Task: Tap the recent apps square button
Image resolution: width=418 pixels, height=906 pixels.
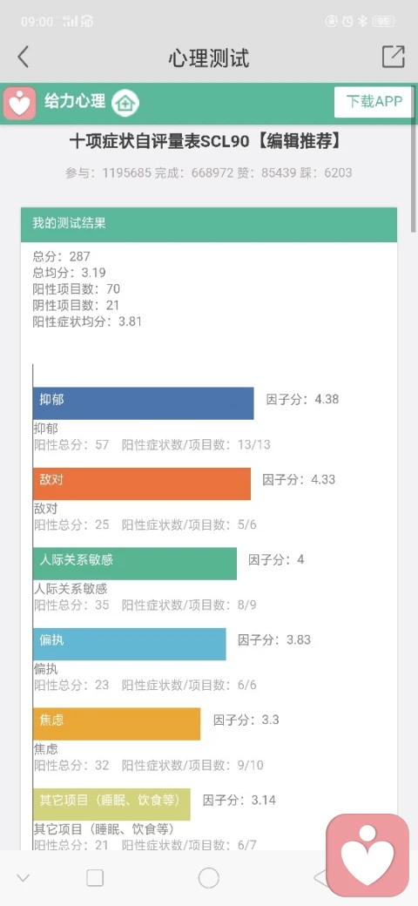Action: click(95, 878)
